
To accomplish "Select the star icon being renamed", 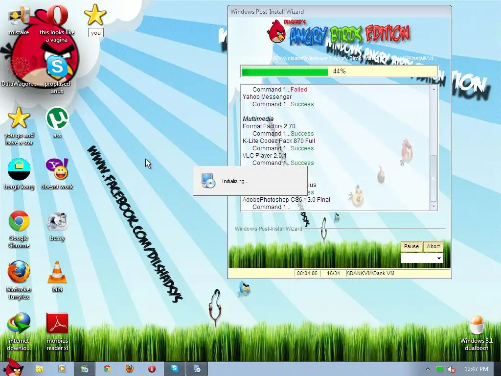I will click(x=95, y=15).
